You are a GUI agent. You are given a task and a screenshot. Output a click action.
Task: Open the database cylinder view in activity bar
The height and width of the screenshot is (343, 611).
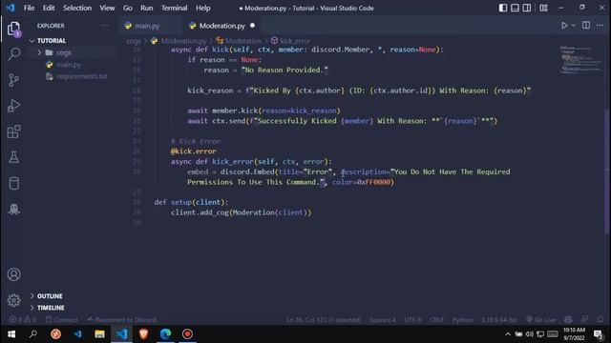tap(13, 183)
